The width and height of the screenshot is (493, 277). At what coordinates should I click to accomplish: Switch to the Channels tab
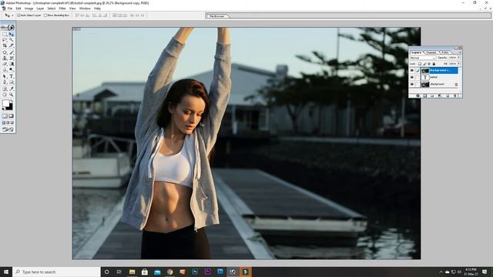[431, 52]
